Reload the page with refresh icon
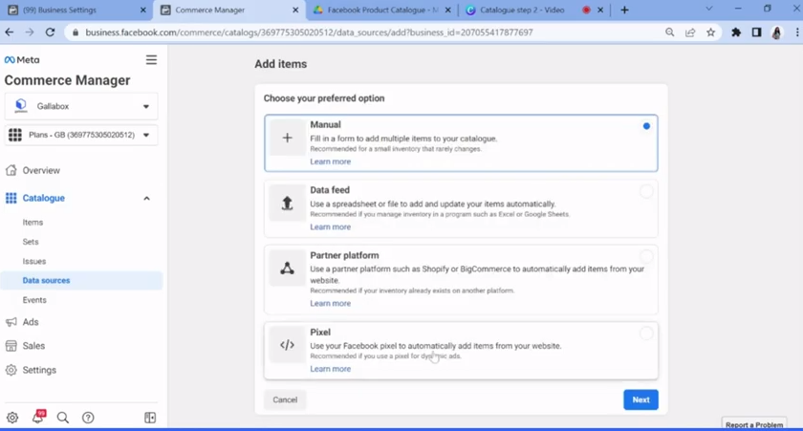The image size is (803, 431). point(50,32)
